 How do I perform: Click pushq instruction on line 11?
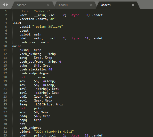(24, 50)
